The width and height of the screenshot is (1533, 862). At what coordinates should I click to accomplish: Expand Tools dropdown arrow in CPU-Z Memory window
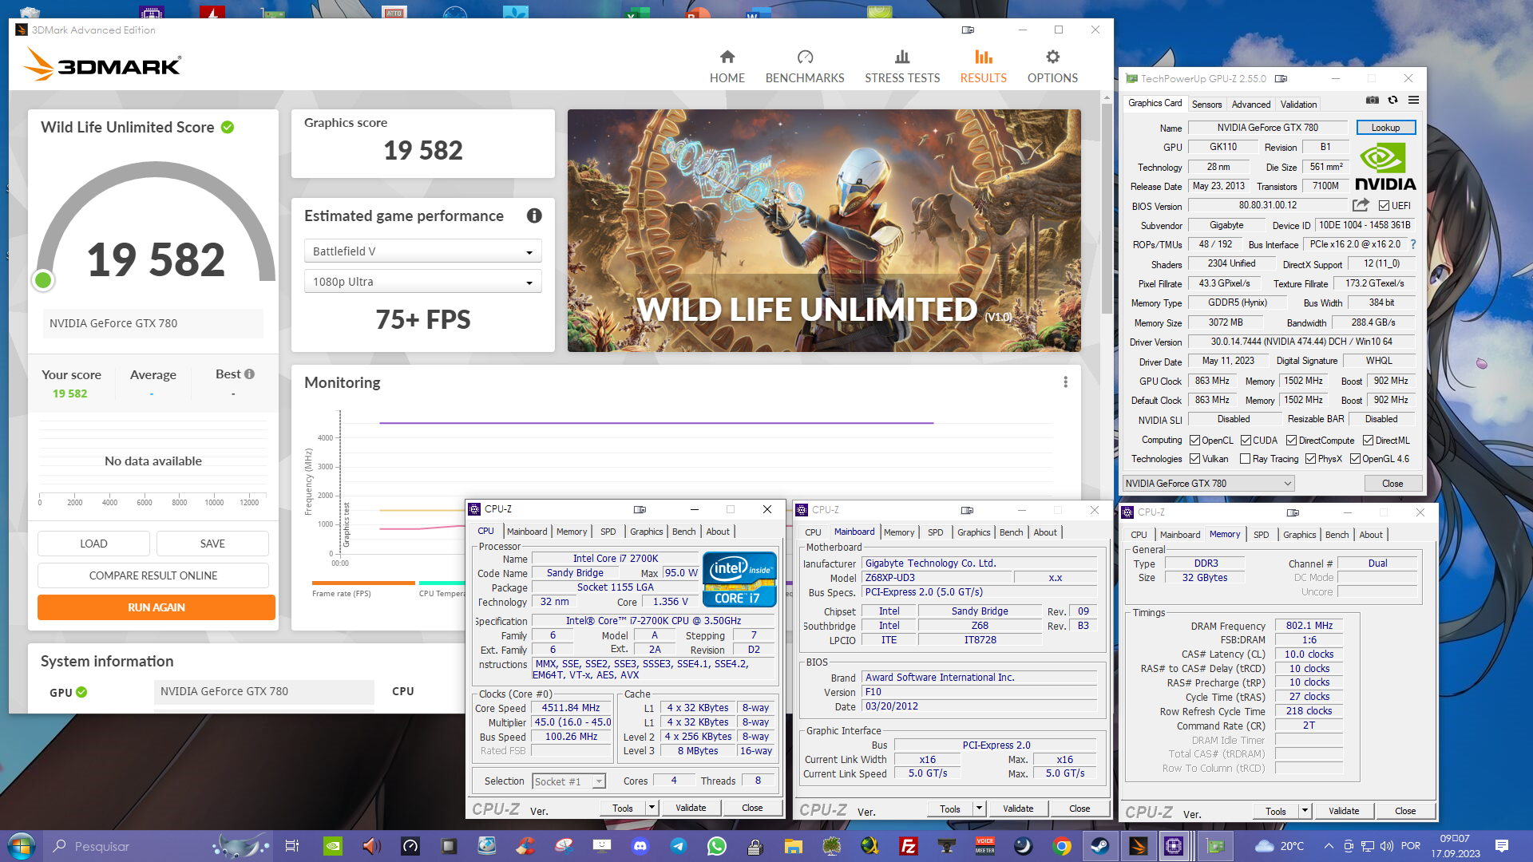tap(1305, 810)
